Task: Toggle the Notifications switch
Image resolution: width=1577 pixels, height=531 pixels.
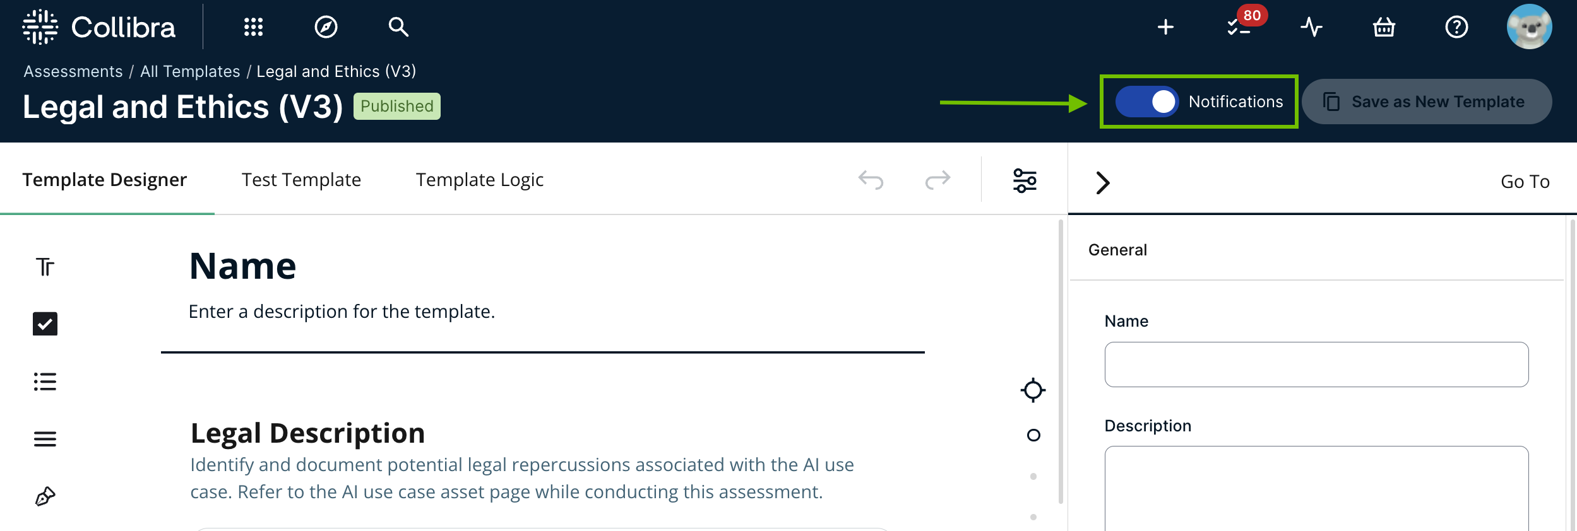Action: coord(1146,102)
